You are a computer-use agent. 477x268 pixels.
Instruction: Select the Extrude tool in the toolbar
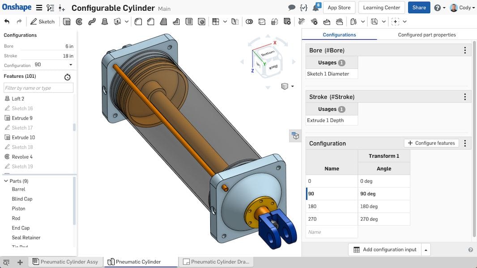(67, 21)
